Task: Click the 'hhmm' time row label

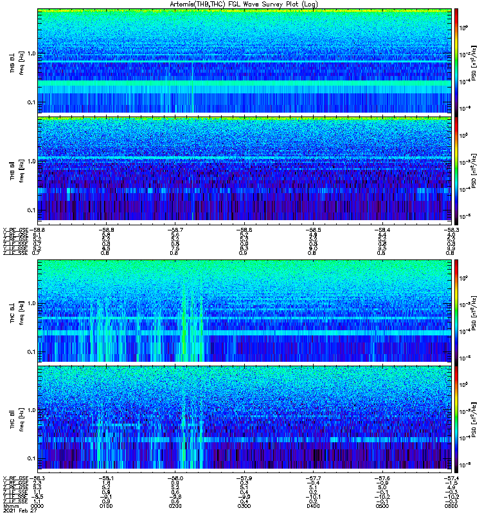Action: coord(11,506)
